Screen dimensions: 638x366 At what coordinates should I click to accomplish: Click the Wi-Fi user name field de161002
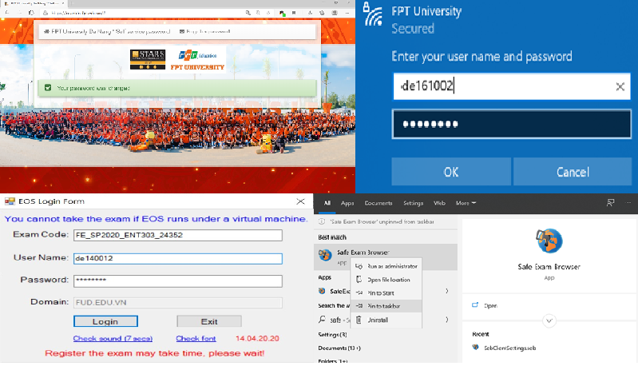tap(512, 86)
